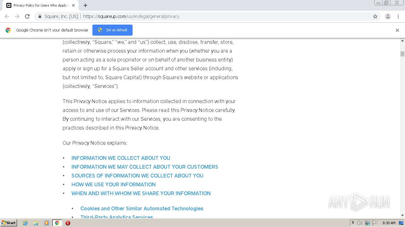The height and width of the screenshot is (227, 405).
Task: Click the Square, Inc. [US] certificate label
Action: coord(61,16)
